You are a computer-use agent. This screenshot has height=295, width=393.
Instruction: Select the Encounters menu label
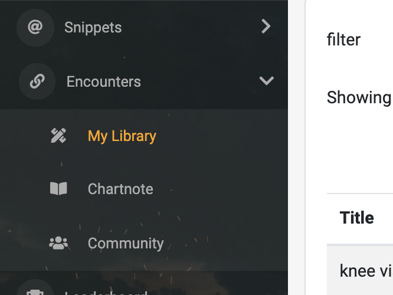click(x=103, y=81)
